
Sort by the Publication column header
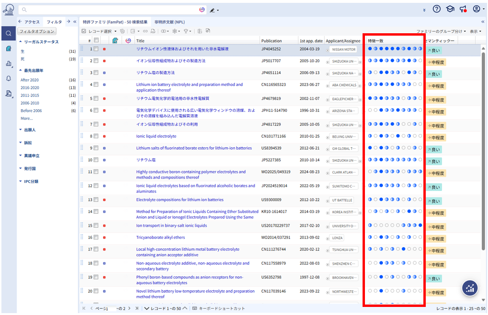pos(271,41)
